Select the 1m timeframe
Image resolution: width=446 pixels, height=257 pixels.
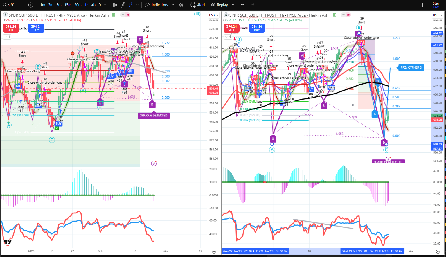coord(43,5)
